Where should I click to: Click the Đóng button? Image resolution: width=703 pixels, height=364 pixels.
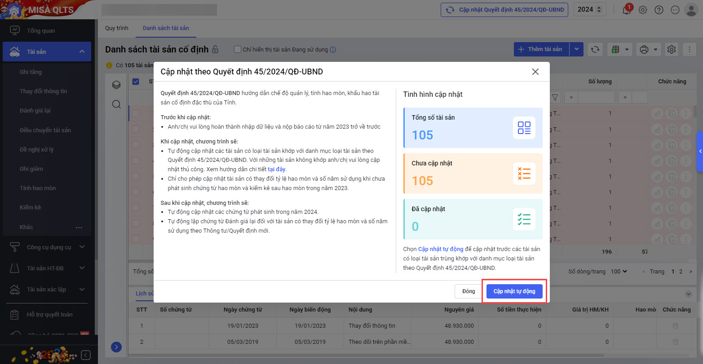(468, 291)
